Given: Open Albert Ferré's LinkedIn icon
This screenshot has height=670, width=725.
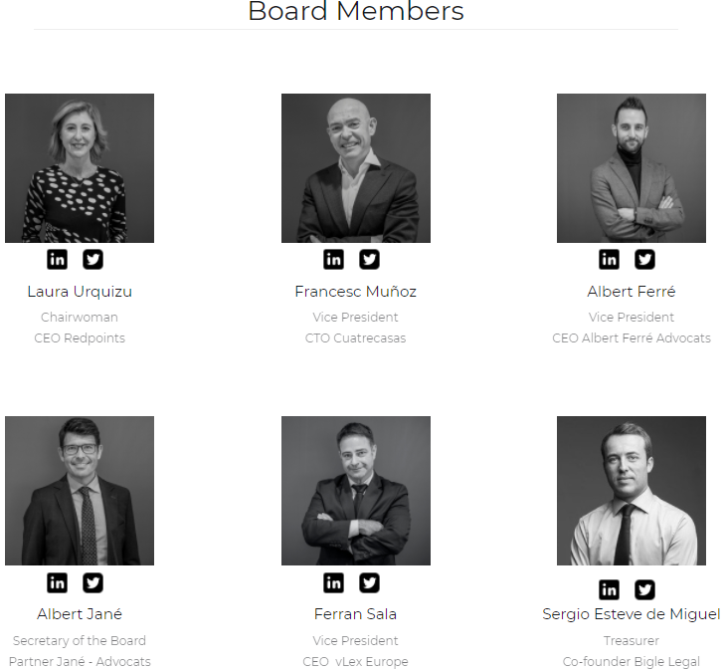Looking at the screenshot, I should (x=609, y=259).
